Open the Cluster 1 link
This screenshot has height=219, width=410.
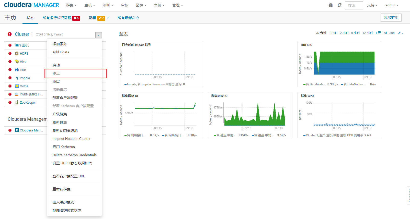coord(24,34)
